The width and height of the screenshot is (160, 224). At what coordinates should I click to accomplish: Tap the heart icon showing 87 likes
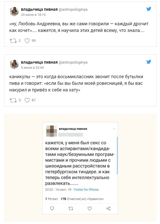click(x=27, y=100)
